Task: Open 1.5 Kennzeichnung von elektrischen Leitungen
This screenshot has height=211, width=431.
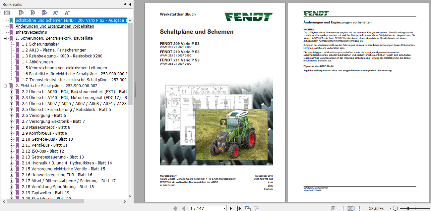Action: 64,68
